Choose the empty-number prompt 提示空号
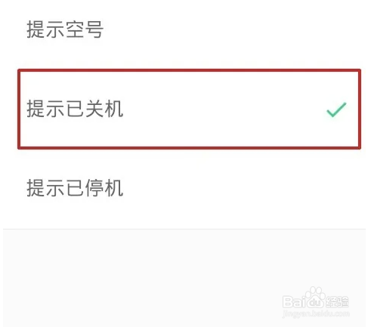371x327 pixels. pyautogui.click(x=185, y=29)
